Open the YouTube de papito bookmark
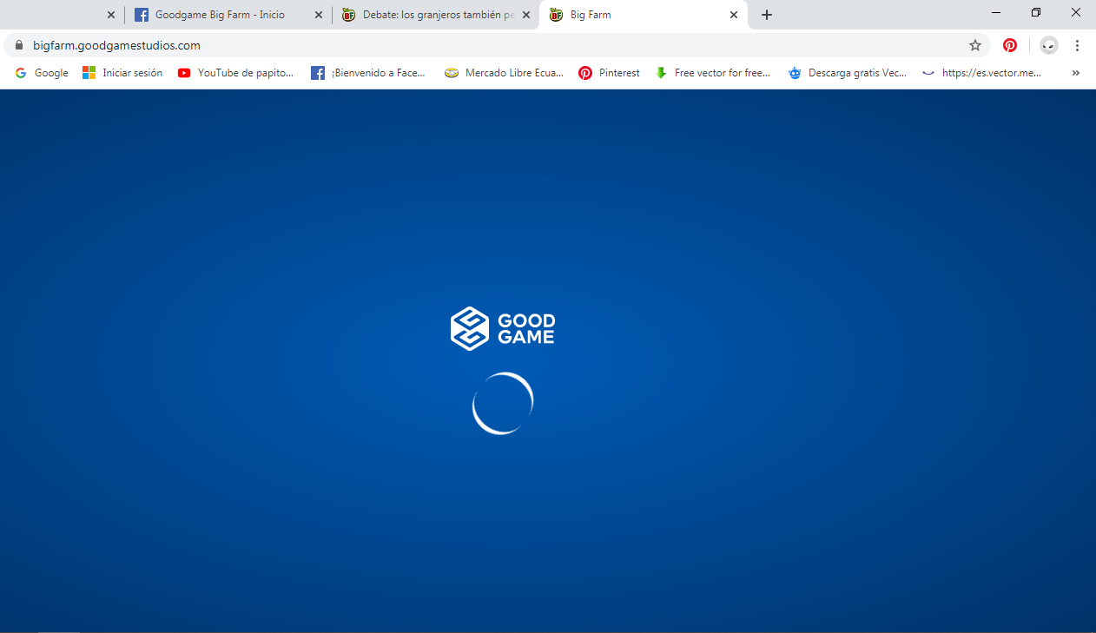 [x=236, y=73]
